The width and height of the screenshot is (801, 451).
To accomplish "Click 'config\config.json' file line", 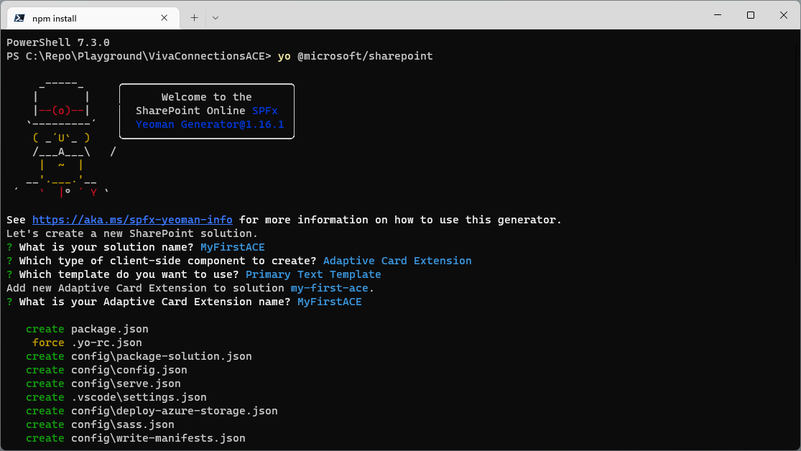I will coord(129,370).
